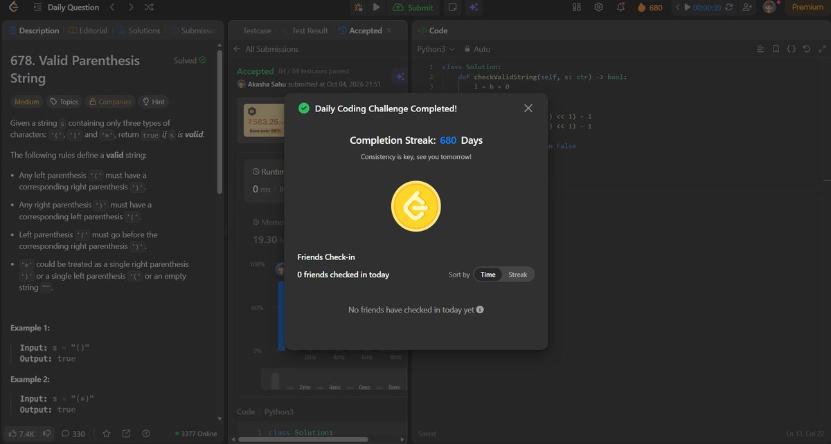Open the 330 comments
Screen dimensions: 831x444
click(x=73, y=434)
